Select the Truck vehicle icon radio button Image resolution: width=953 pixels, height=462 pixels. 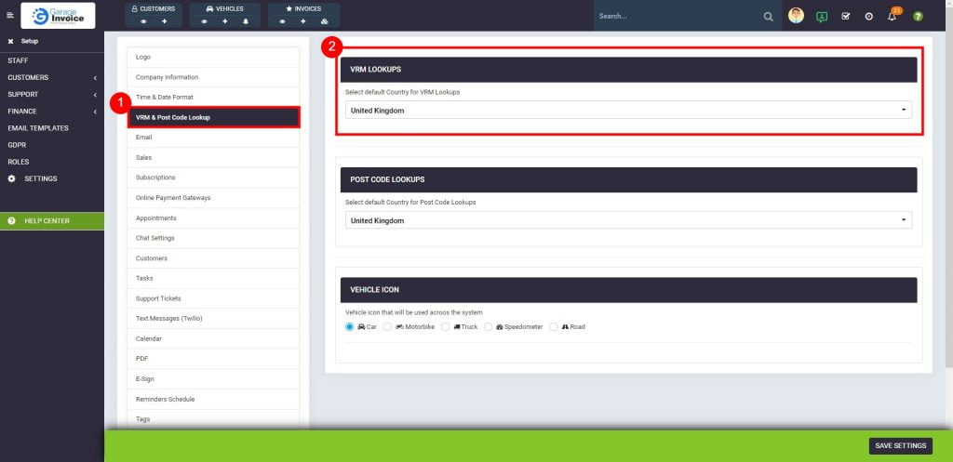coord(446,327)
